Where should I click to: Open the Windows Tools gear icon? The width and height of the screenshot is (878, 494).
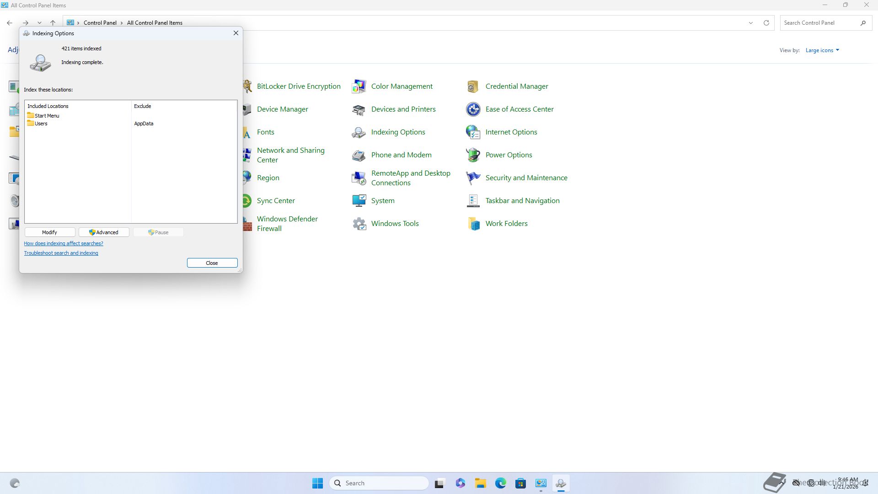tap(359, 224)
